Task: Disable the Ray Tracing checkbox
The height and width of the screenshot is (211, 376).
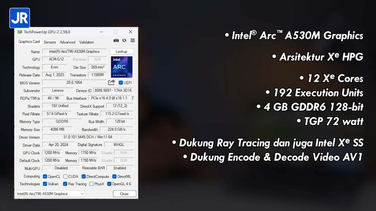Action: (65, 184)
